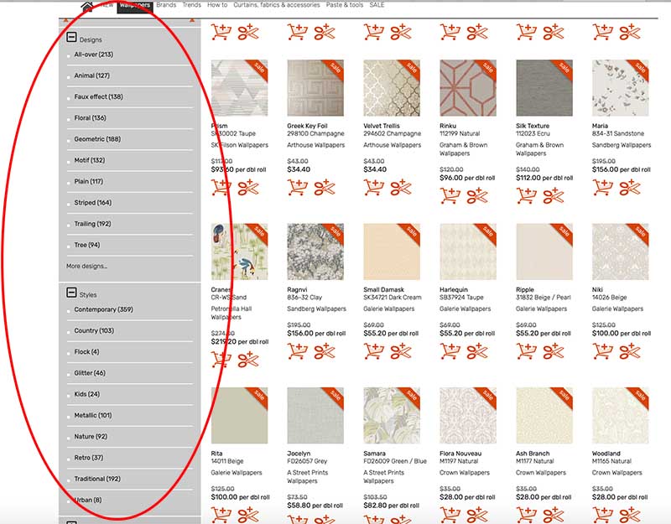Tick the Animal (127) design checkbox
Image resolution: width=671 pixels, height=524 pixels.
pyautogui.click(x=69, y=77)
